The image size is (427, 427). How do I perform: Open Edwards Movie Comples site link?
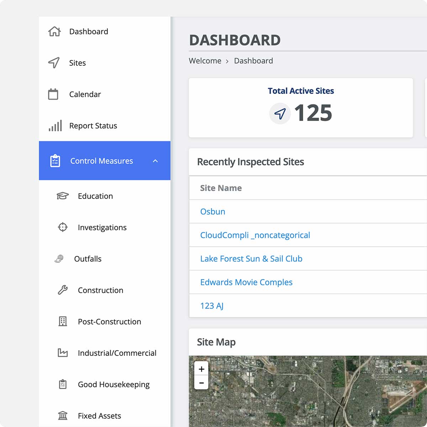click(246, 282)
